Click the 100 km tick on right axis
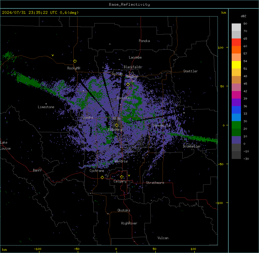This screenshot has width=259, height=253. pos(221,47)
